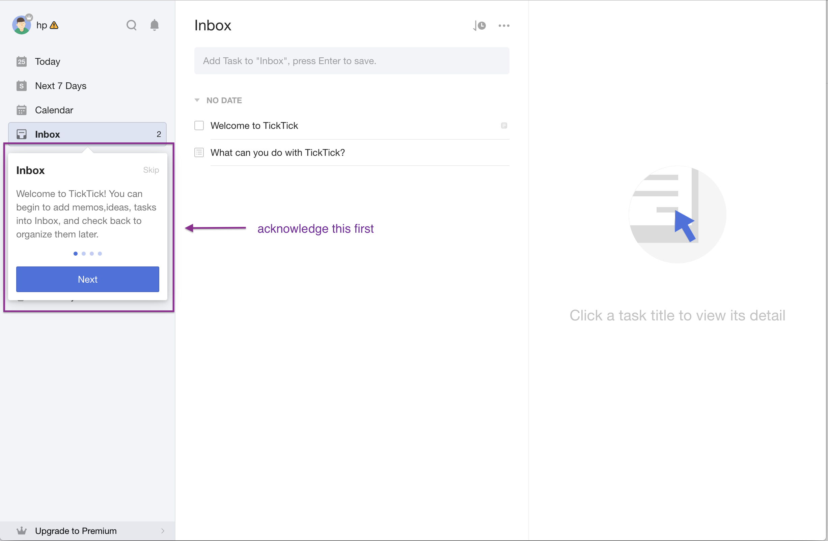828x541 pixels.
Task: Open search with the magnifier icon
Action: [x=131, y=25]
